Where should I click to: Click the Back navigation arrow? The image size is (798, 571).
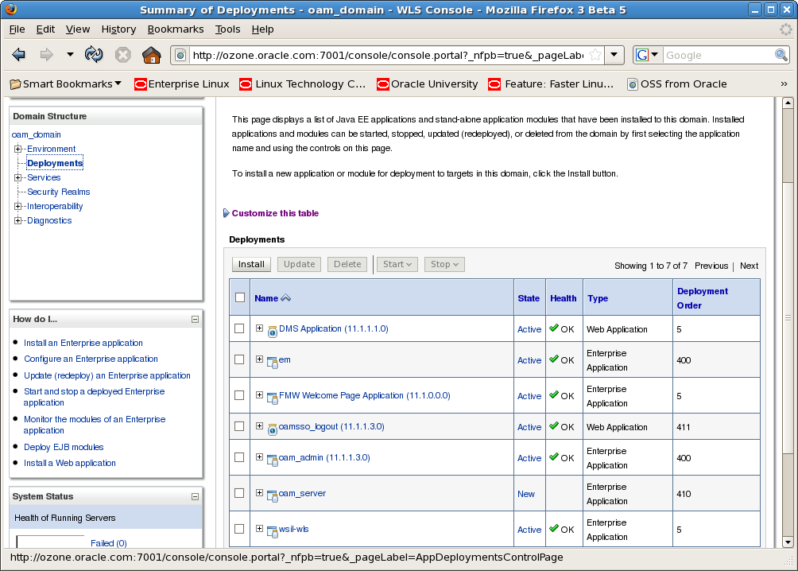tap(17, 55)
